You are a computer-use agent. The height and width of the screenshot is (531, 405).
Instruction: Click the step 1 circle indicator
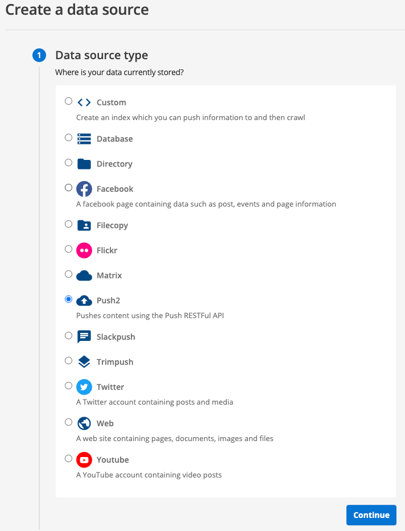pyautogui.click(x=39, y=55)
